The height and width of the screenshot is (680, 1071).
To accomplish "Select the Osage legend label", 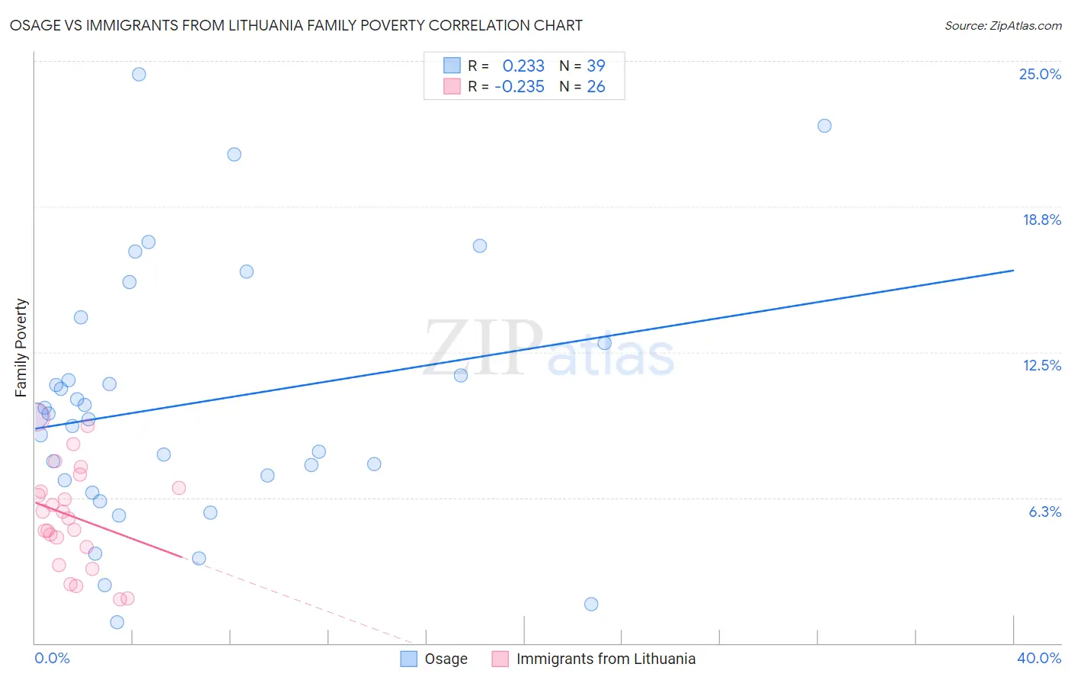I will click(446, 659).
